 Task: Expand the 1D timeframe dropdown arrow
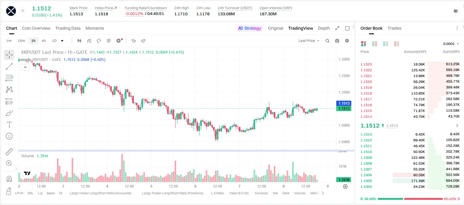[62, 41]
